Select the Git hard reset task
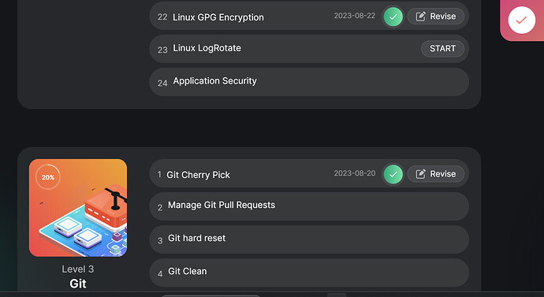This screenshot has height=297, width=544. [x=309, y=239]
